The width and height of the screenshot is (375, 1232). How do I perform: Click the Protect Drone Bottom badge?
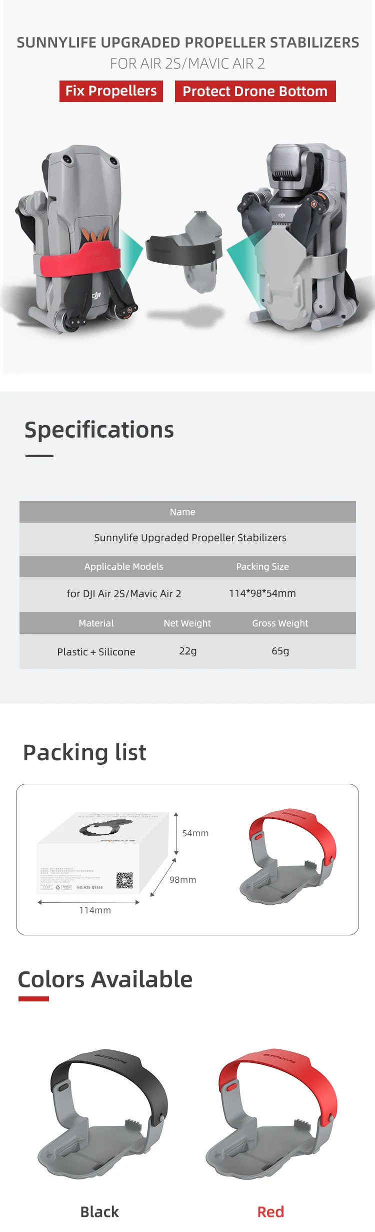[255, 92]
